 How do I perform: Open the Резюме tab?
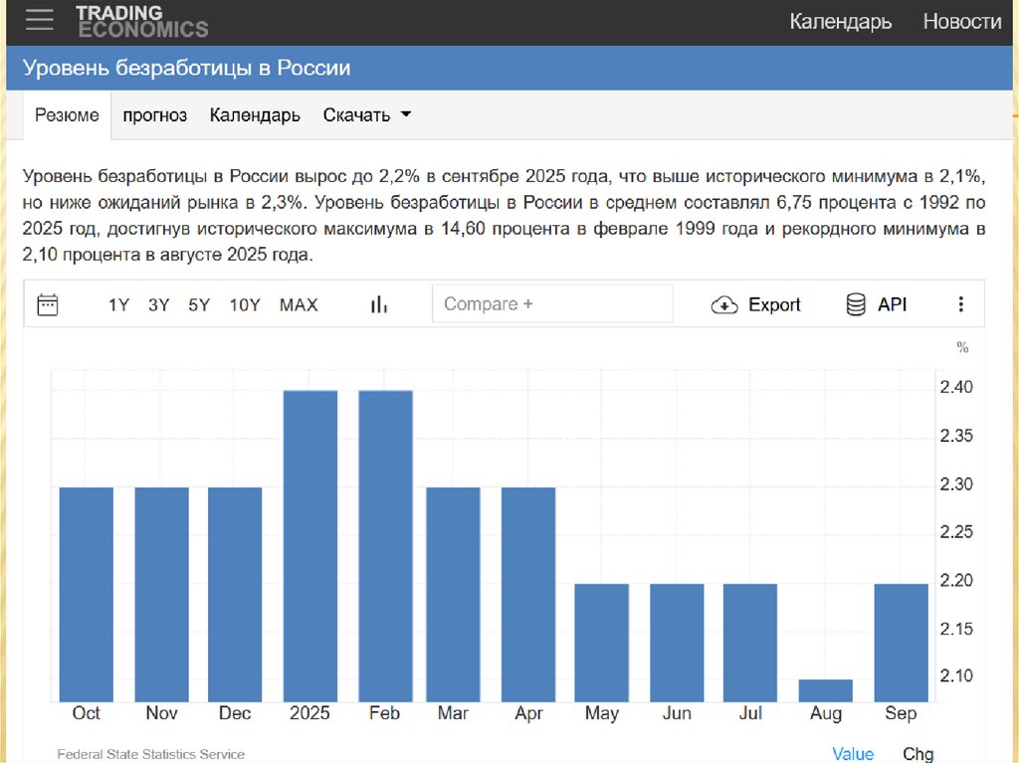pos(67,115)
